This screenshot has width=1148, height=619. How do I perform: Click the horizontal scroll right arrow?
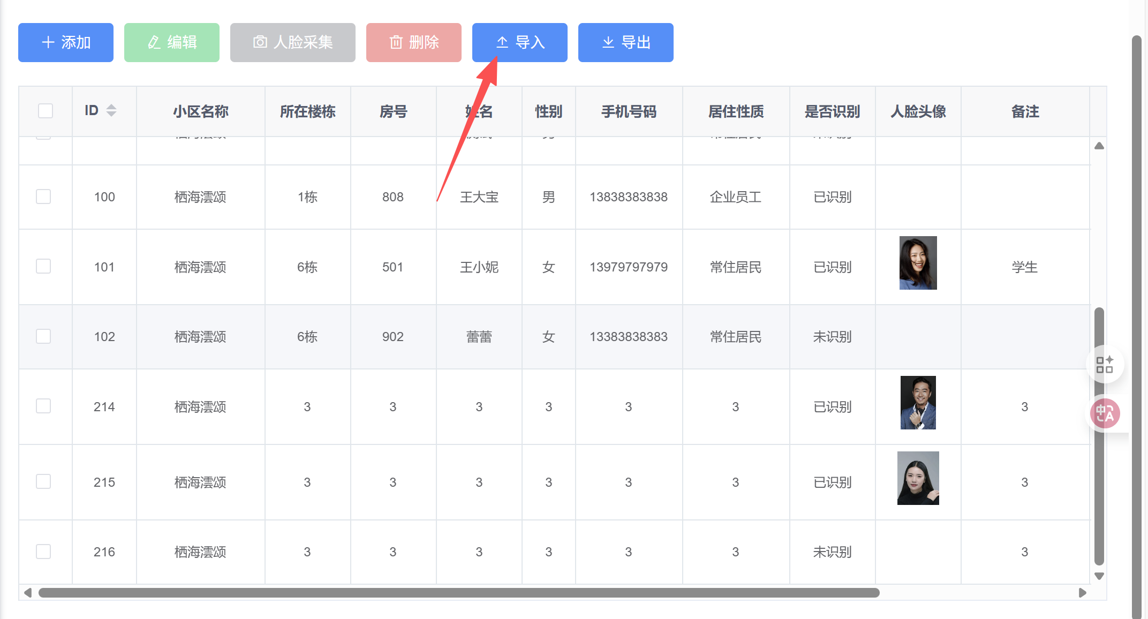tap(1082, 593)
